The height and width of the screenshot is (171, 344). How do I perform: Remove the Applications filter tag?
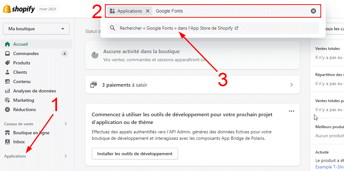[x=148, y=11]
